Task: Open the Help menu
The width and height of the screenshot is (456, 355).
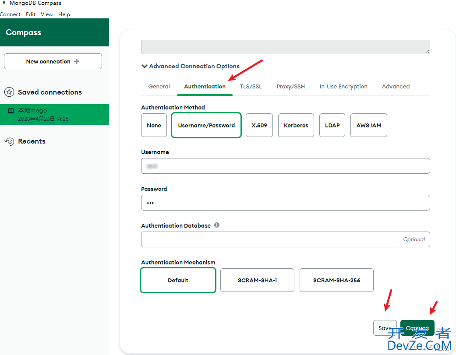Action: pyautogui.click(x=64, y=14)
